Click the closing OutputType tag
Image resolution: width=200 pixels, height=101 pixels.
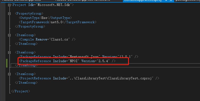[60, 18]
